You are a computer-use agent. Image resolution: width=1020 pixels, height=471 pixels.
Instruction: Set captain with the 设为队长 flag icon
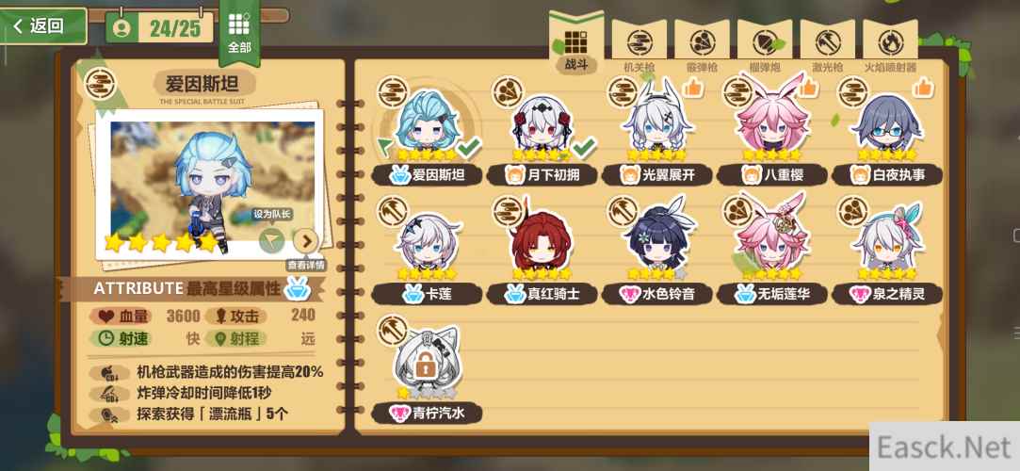(272, 241)
